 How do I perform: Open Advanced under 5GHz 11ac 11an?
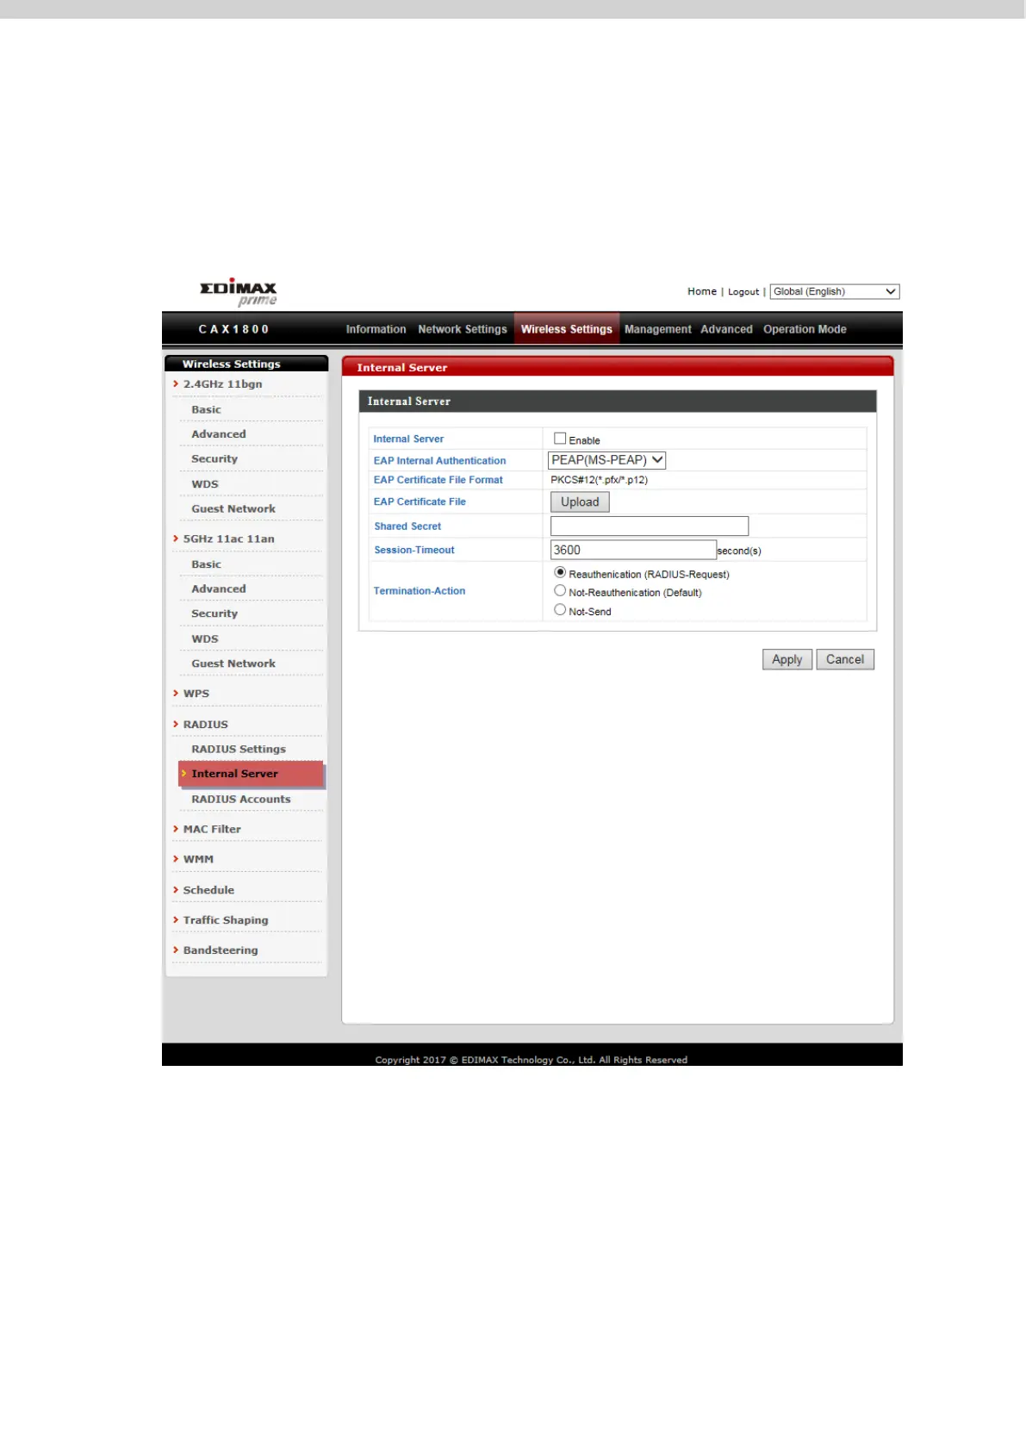219,589
